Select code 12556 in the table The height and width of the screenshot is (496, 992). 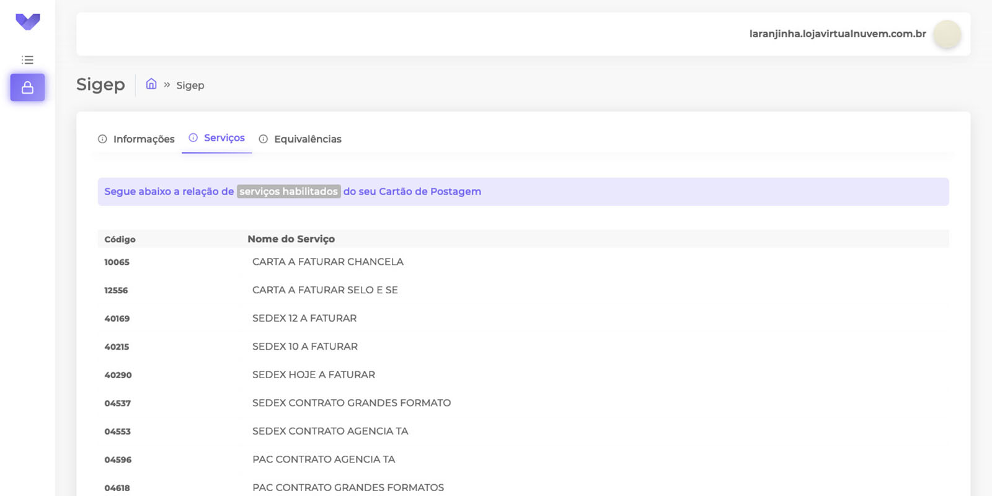click(x=116, y=290)
